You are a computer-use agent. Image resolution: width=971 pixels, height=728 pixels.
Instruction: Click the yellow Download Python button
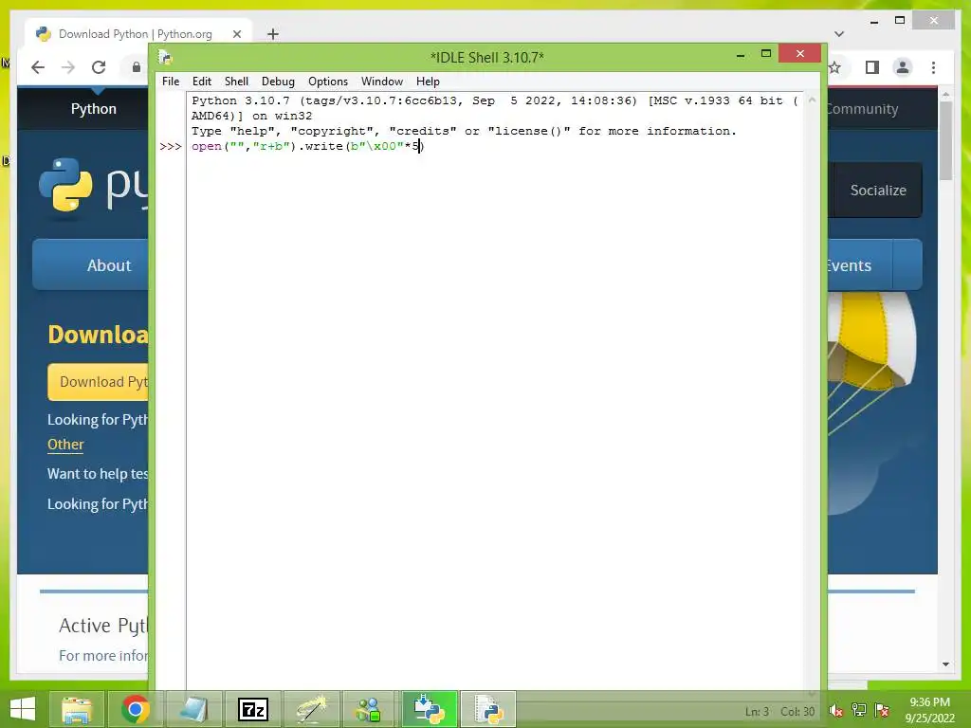pyautogui.click(x=99, y=381)
